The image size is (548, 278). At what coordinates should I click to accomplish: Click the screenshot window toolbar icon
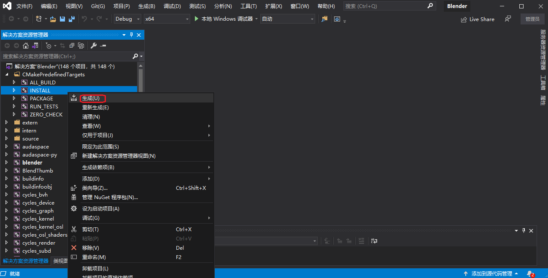pyautogui.click(x=337, y=19)
